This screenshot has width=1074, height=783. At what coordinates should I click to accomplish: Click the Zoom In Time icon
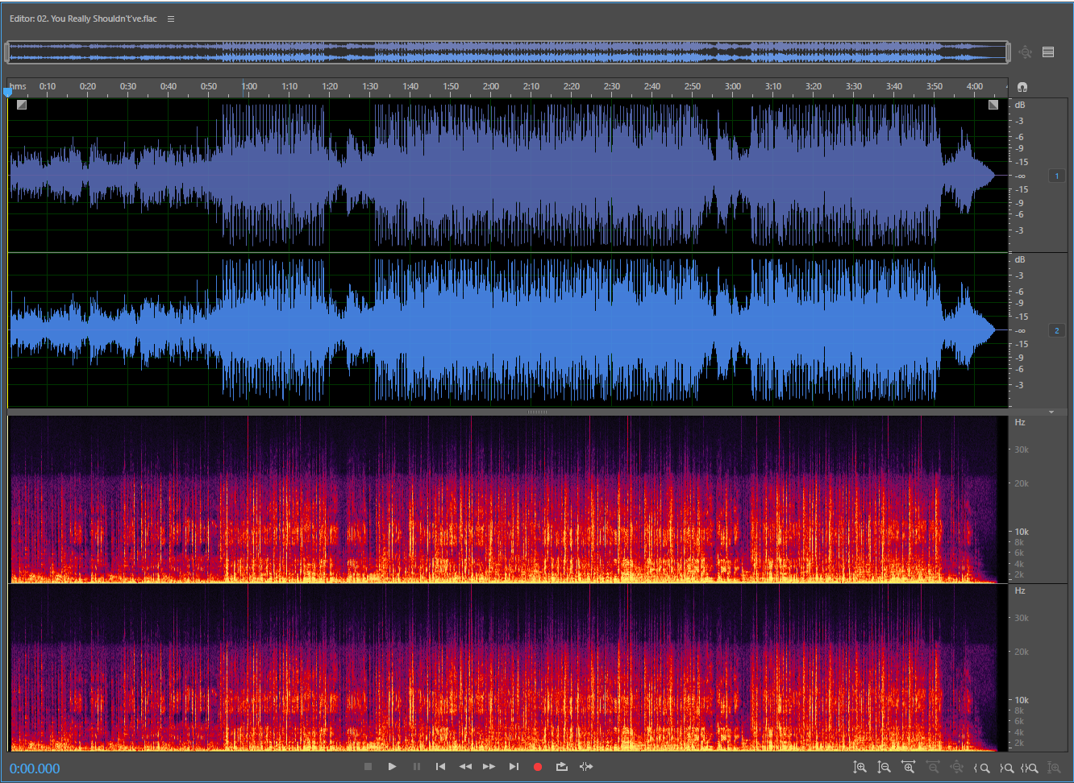click(908, 768)
